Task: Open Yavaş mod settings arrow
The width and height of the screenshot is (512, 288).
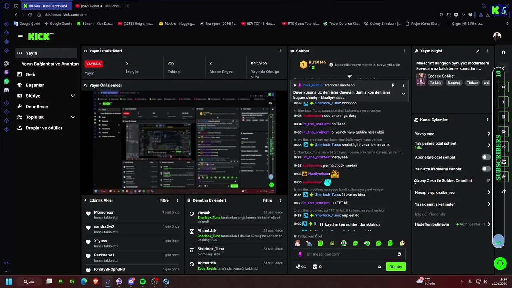Action: click(x=489, y=134)
